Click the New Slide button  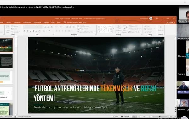pos(8,29)
